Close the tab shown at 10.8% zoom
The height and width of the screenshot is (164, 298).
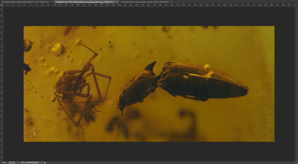[172, 2]
